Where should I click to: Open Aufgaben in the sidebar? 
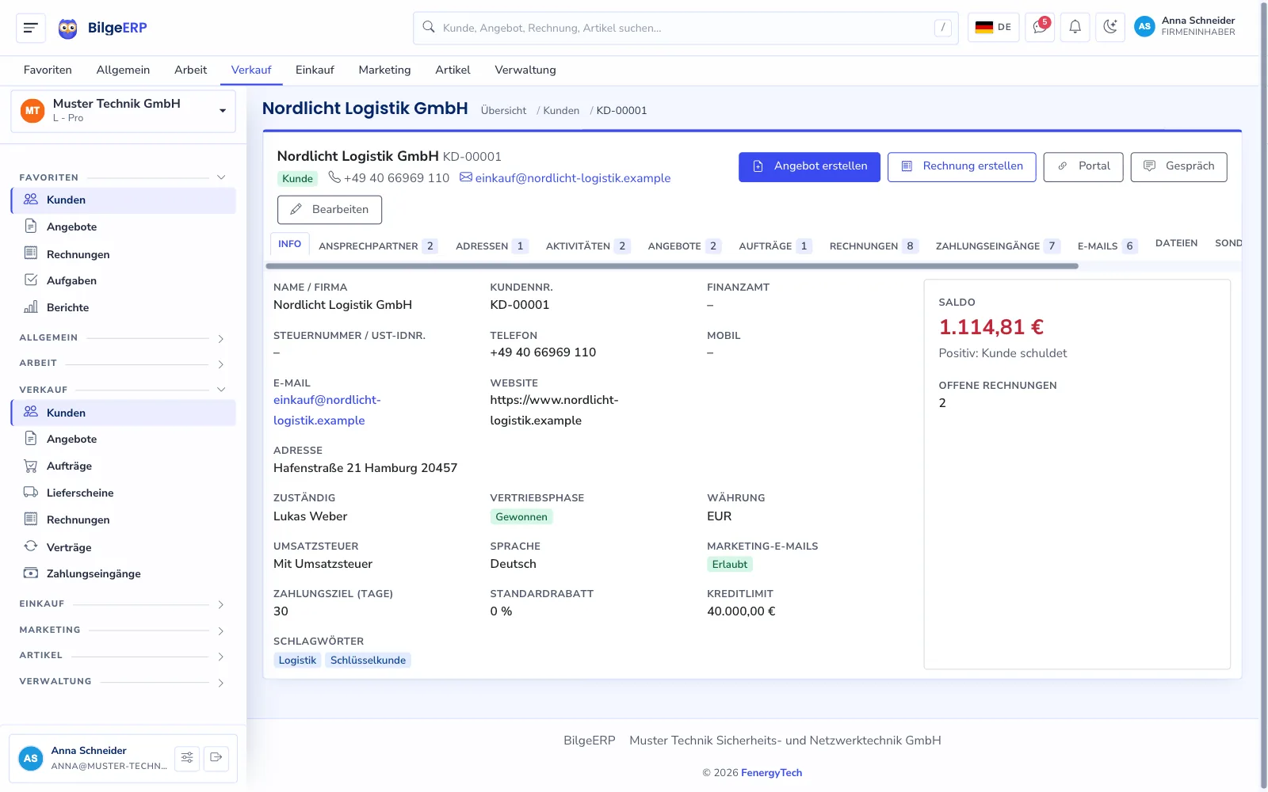point(124,280)
